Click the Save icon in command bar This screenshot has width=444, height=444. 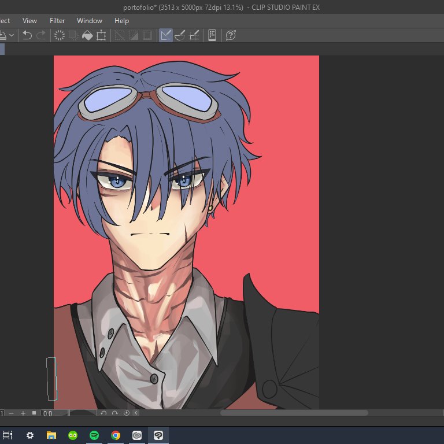[3, 35]
